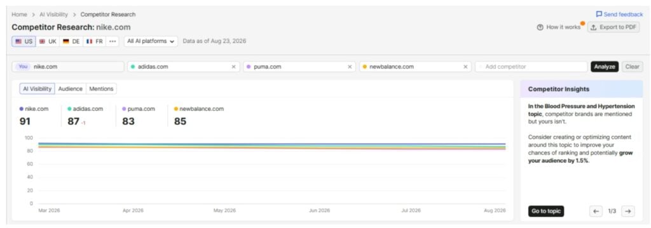
Task: Switch to Audience tab
Action: click(x=71, y=89)
